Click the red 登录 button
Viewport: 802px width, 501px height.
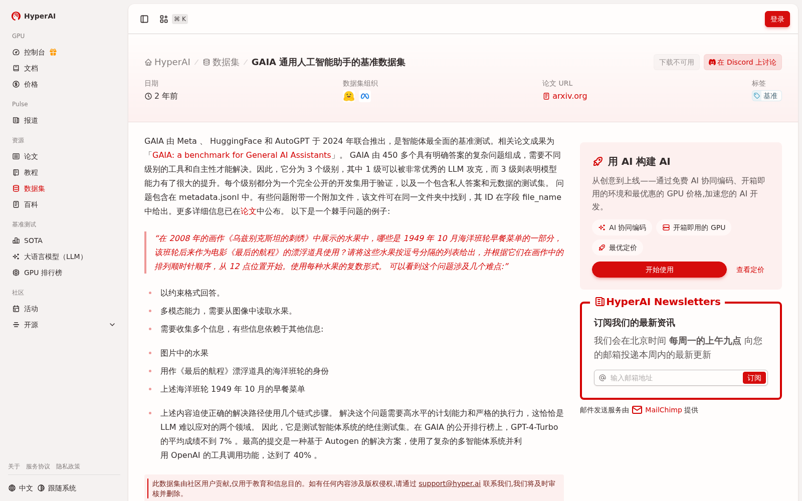coord(777,19)
